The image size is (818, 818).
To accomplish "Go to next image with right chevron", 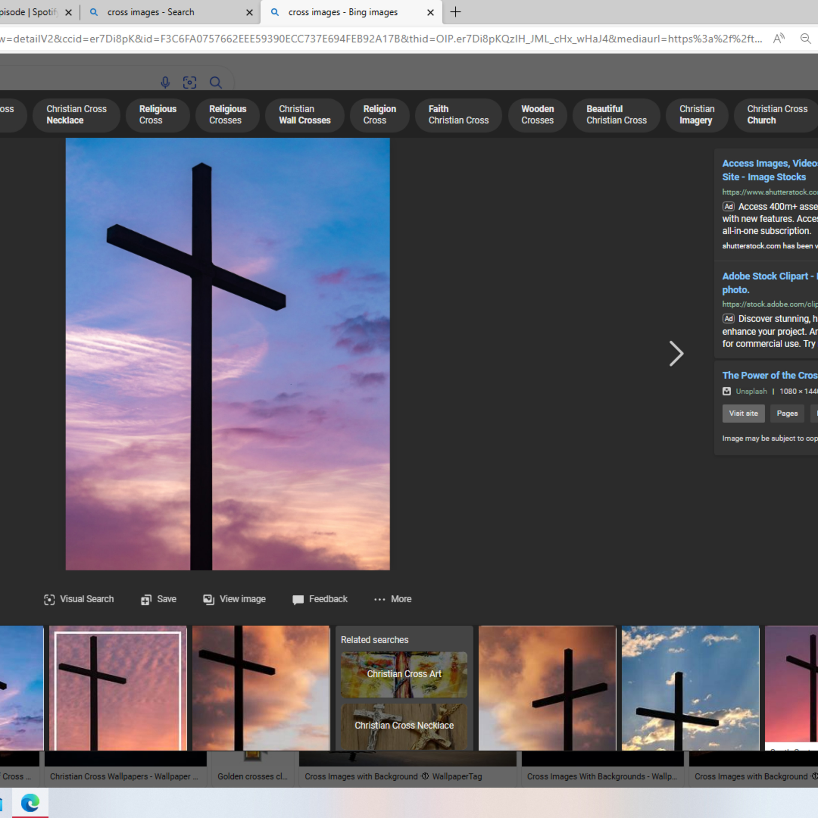I will coord(676,354).
